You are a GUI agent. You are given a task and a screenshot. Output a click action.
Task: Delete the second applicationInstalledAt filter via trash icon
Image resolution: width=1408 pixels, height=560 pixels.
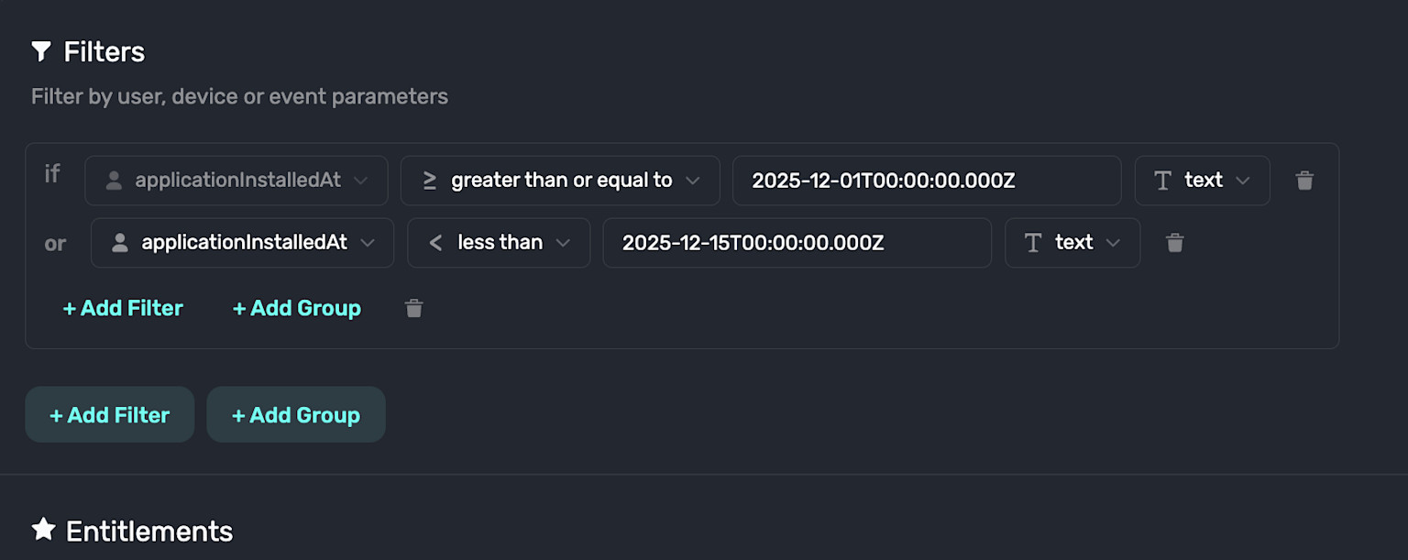(x=1174, y=243)
